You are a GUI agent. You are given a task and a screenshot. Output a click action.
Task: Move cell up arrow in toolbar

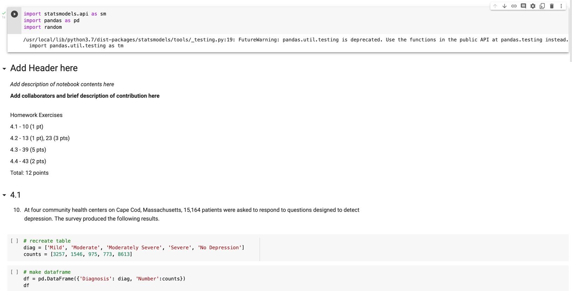495,6
